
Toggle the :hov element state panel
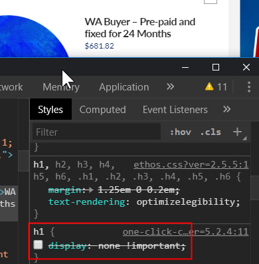[181, 132]
